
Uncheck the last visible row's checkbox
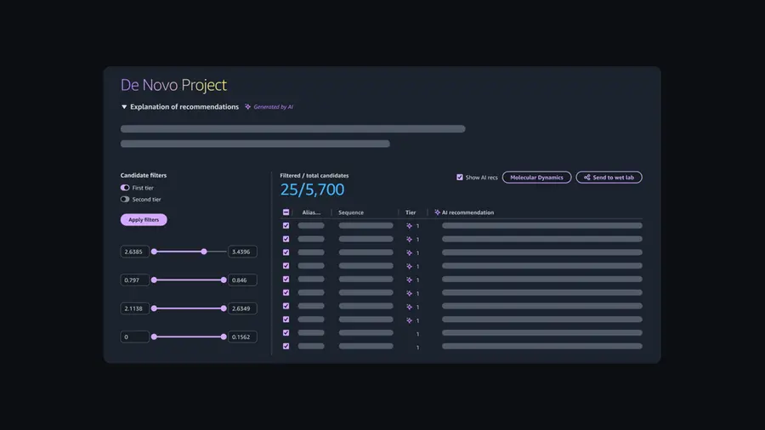[286, 347]
